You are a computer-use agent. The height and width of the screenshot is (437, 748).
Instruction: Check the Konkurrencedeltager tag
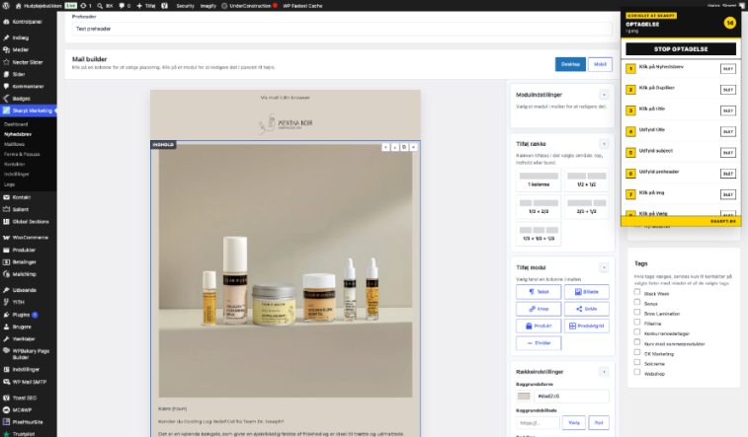tap(637, 331)
